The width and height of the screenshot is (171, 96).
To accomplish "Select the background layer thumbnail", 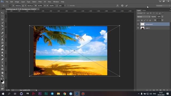I will point(142,24).
